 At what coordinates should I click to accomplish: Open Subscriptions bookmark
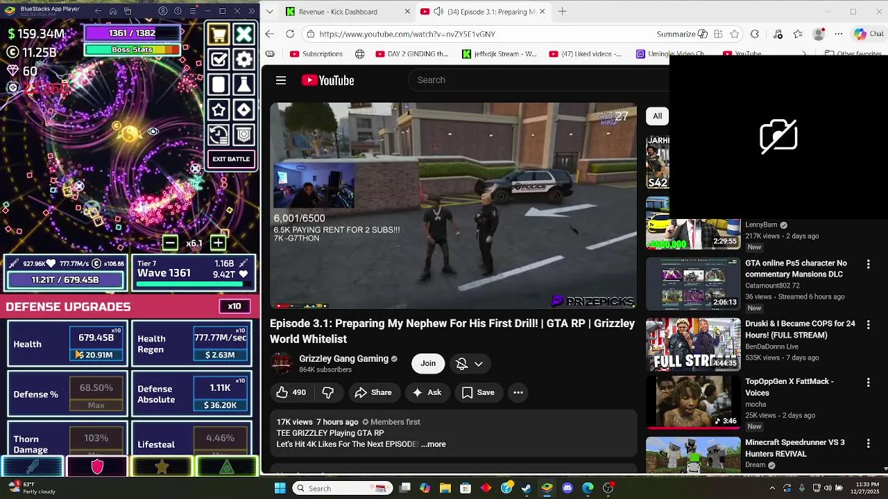point(316,54)
